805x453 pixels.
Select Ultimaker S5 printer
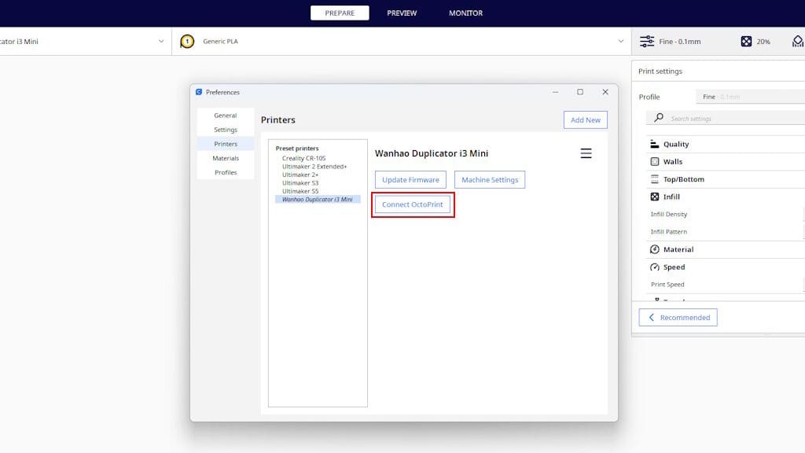(300, 191)
